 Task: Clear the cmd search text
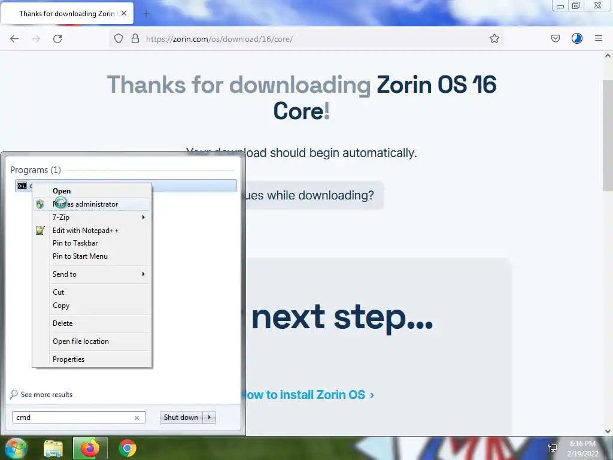coord(136,417)
